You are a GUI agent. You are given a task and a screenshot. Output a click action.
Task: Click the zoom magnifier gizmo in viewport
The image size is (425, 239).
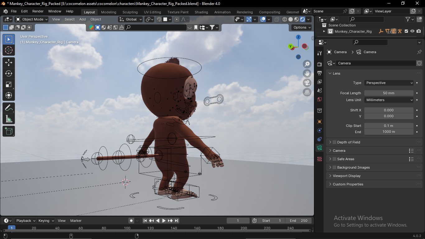[x=307, y=64]
